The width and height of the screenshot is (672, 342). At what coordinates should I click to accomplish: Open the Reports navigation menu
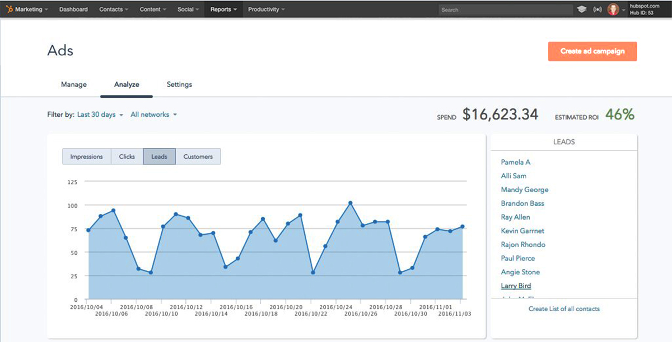tap(223, 9)
